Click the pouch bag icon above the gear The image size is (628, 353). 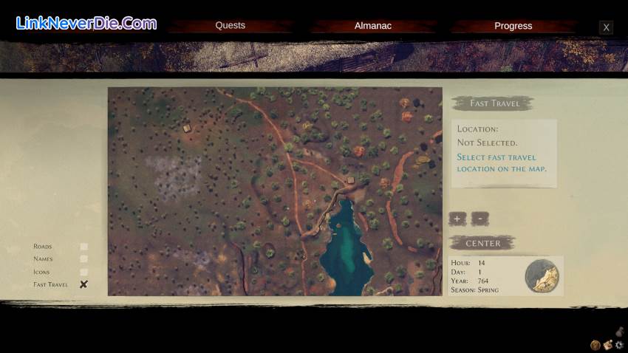(618, 332)
